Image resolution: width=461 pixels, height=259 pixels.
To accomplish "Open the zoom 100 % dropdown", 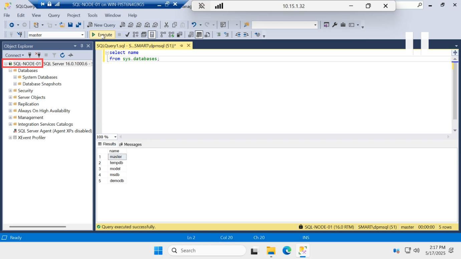I will click(x=115, y=137).
